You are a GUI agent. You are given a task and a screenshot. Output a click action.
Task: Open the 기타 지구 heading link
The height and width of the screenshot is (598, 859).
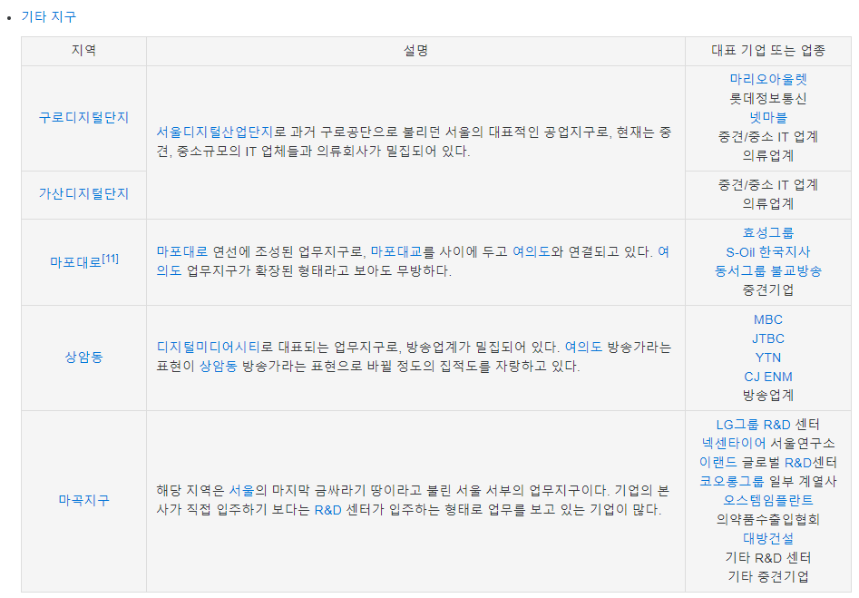pos(49,16)
